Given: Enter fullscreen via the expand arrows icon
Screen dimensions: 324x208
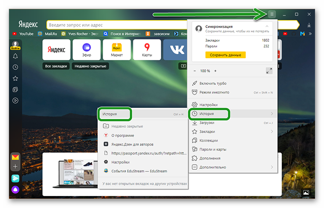Looking at the screenshot, I should 269,71.
